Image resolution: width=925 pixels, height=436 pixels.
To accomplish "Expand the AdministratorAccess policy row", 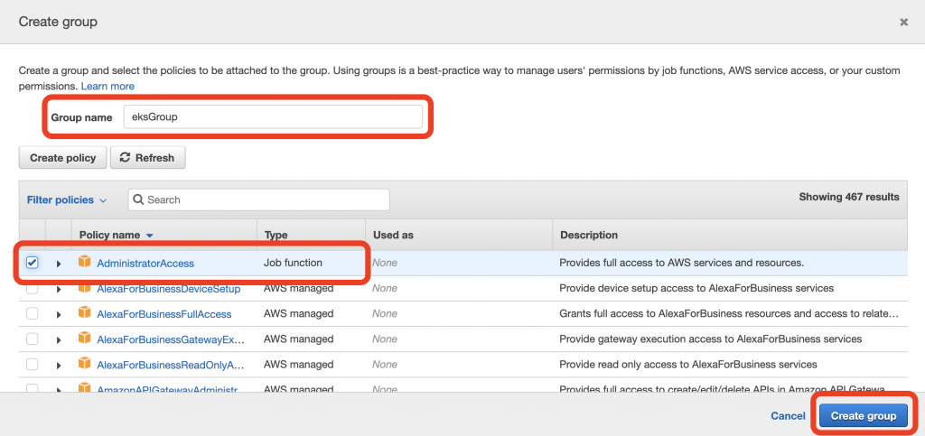I will point(59,264).
